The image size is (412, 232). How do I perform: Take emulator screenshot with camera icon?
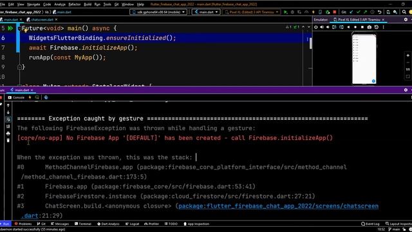369,27
